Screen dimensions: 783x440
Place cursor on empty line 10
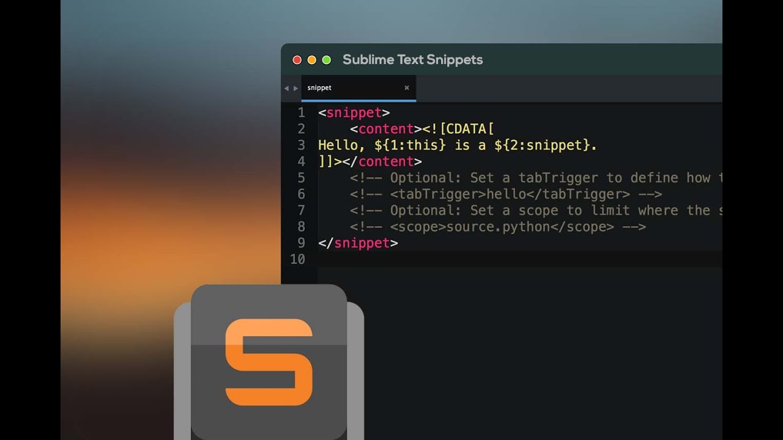pyautogui.click(x=519, y=259)
